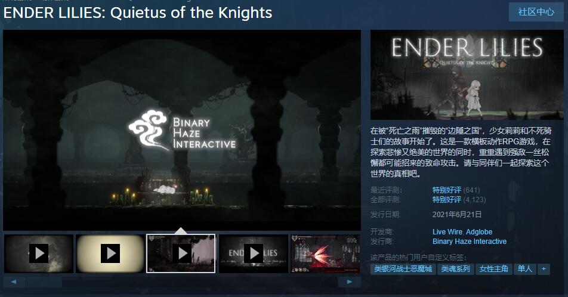This screenshot has width=568, height=297.
Task: Select the 类魂系列 tag
Action: (x=455, y=269)
